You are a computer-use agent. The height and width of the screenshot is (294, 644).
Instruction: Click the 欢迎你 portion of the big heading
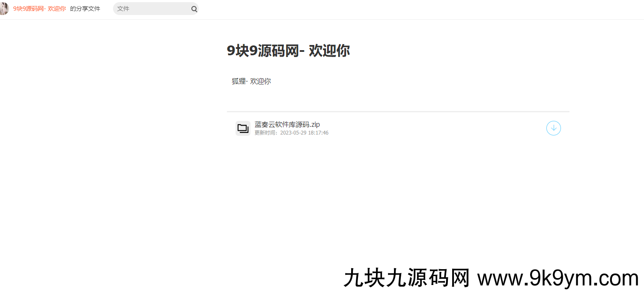pyautogui.click(x=329, y=51)
